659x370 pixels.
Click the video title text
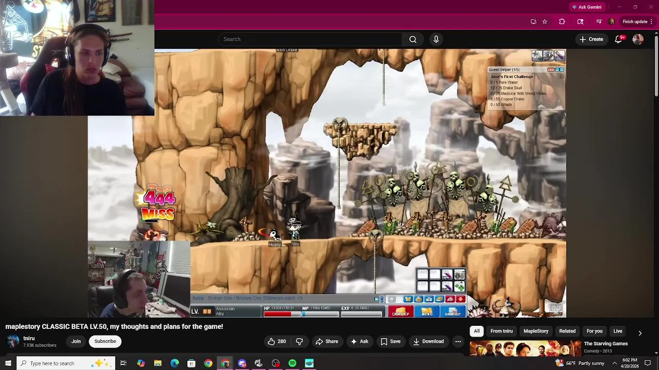point(114,327)
